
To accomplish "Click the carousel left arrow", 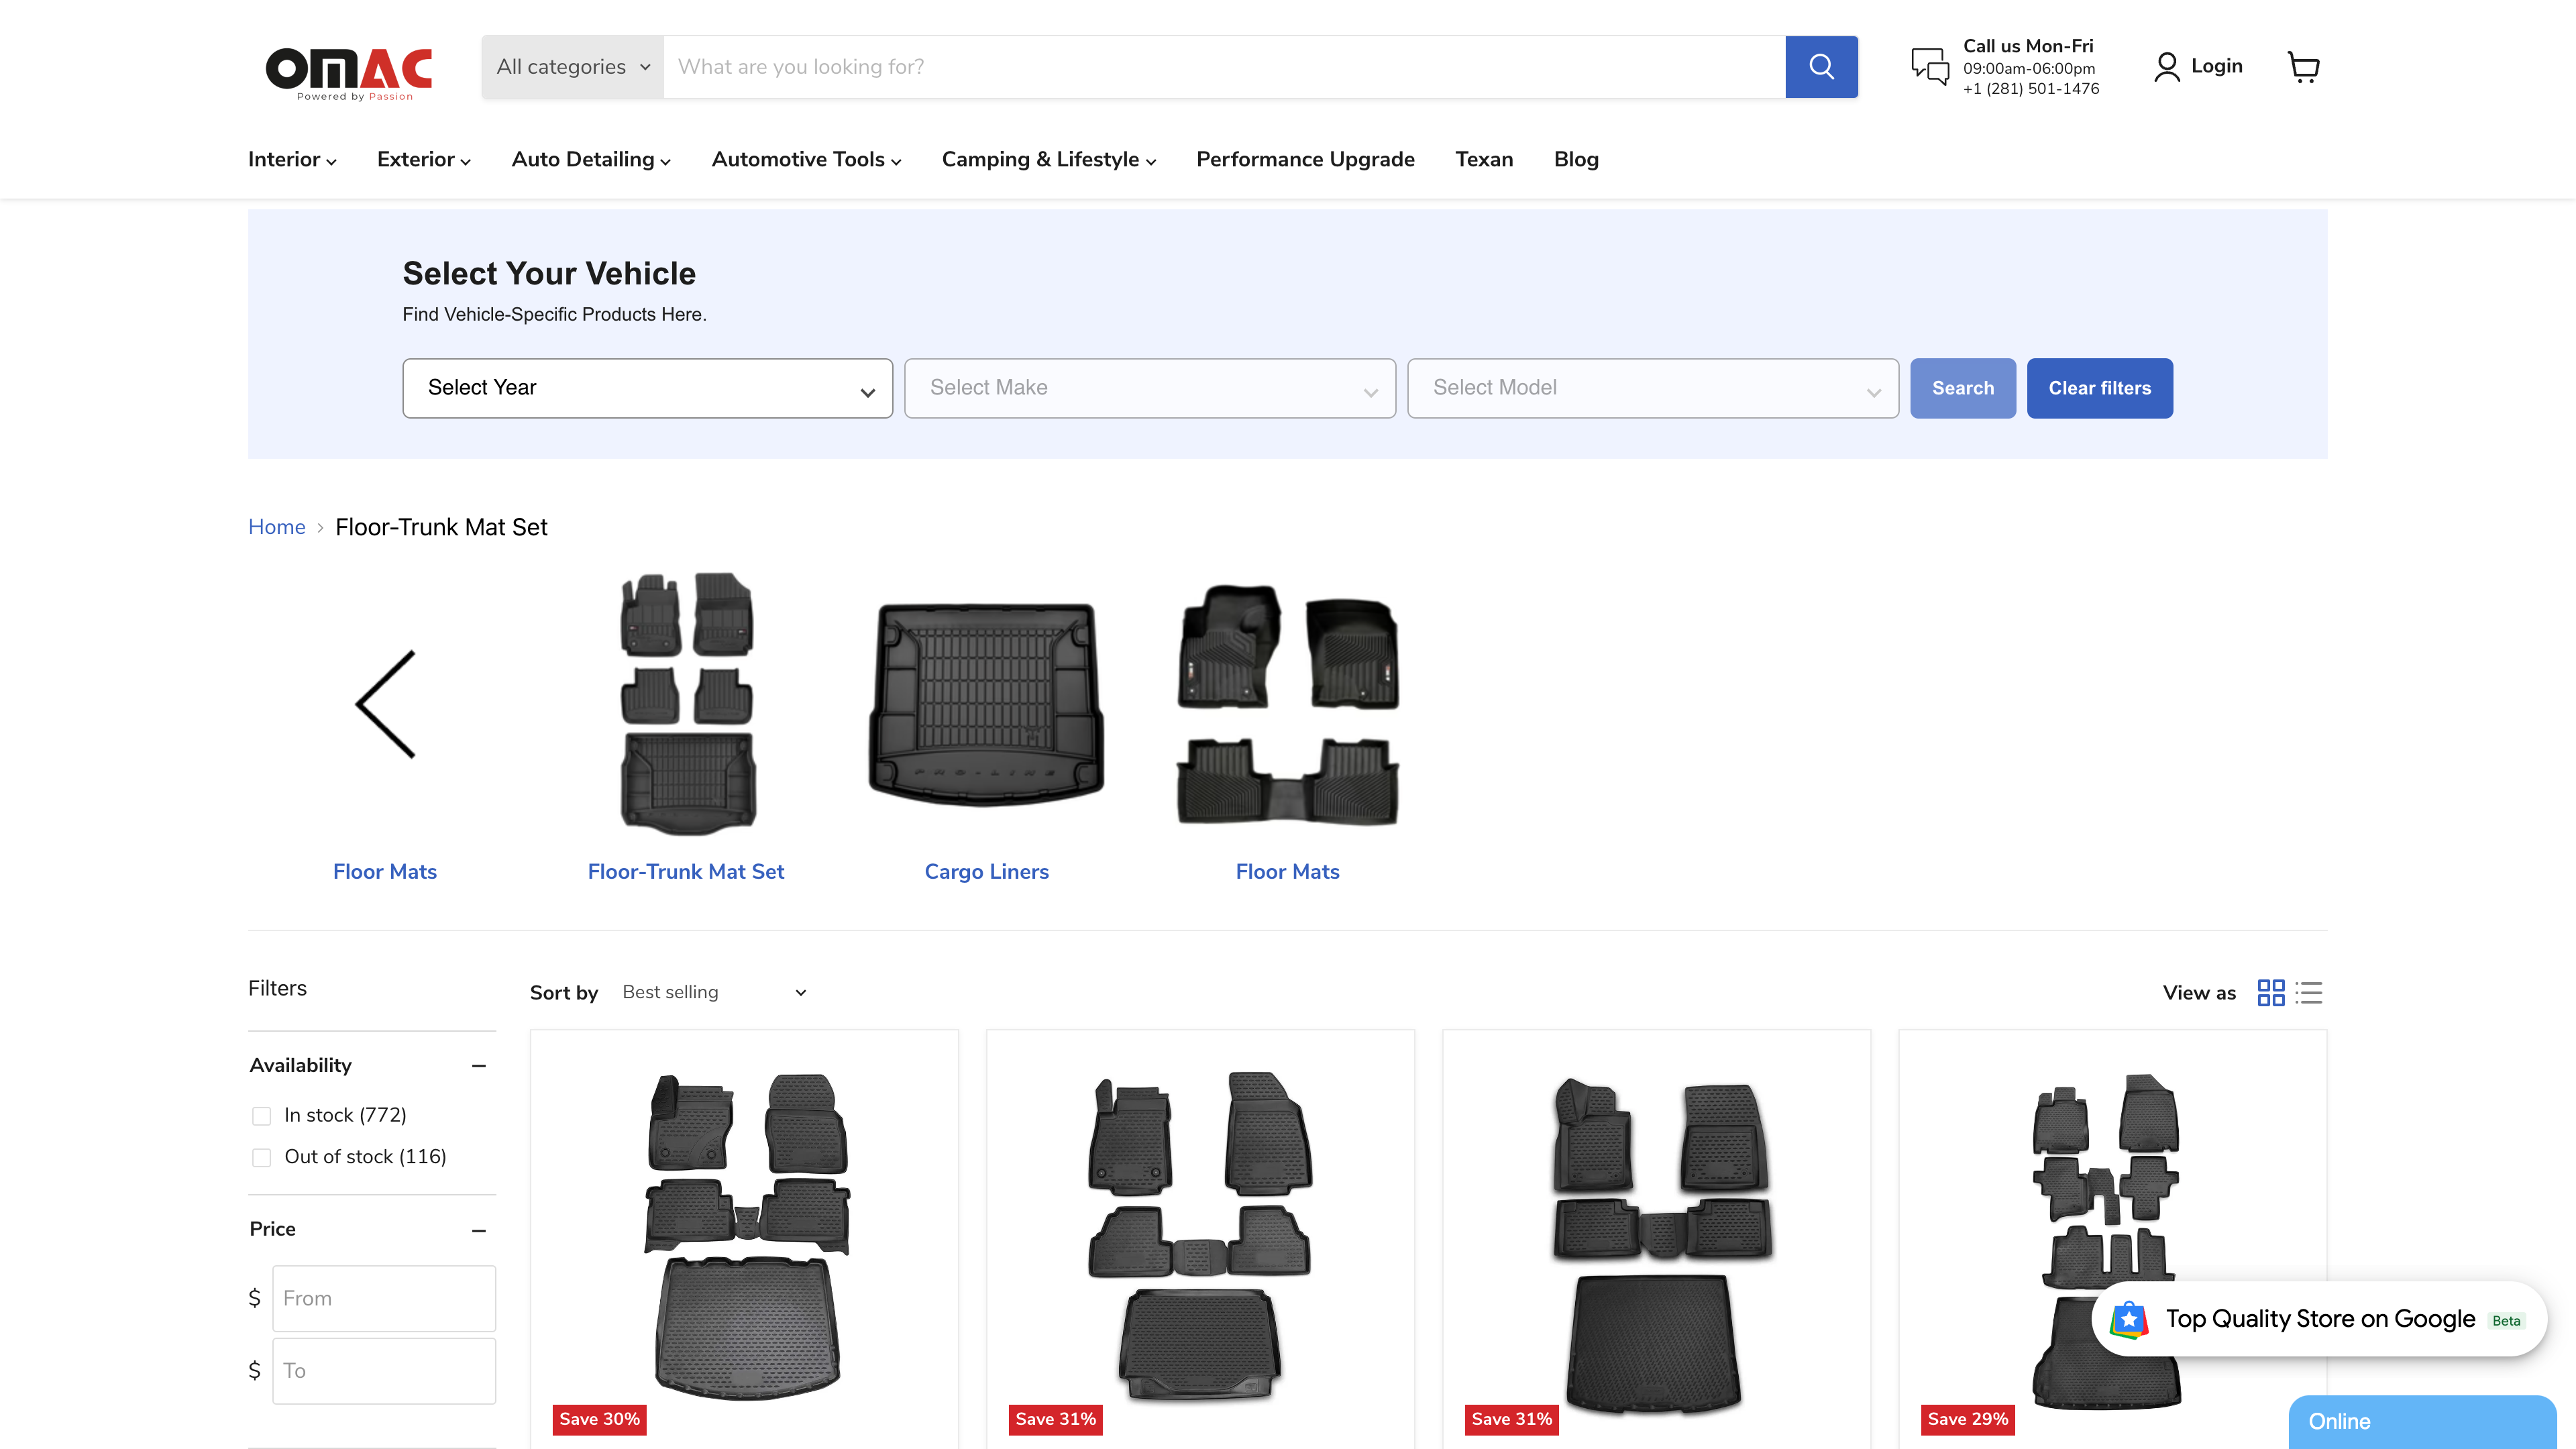I will [x=386, y=703].
